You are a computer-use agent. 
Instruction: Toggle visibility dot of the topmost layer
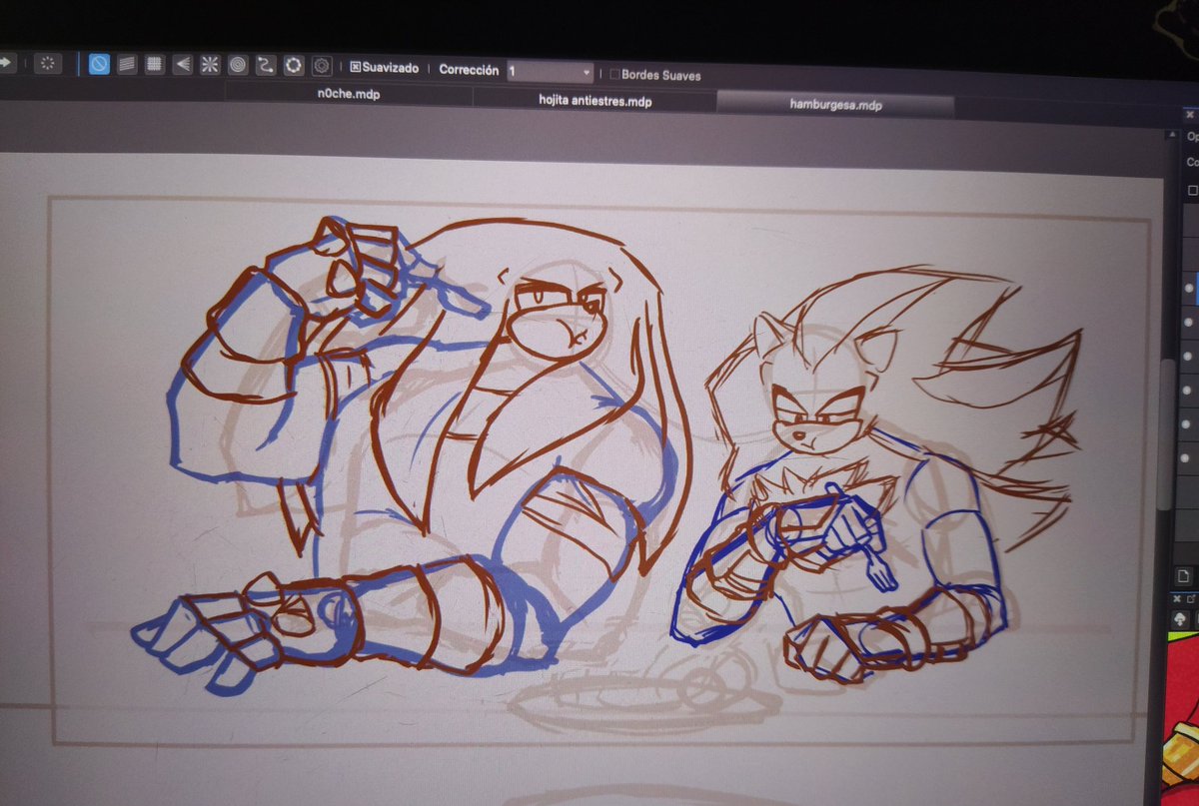[1188, 288]
